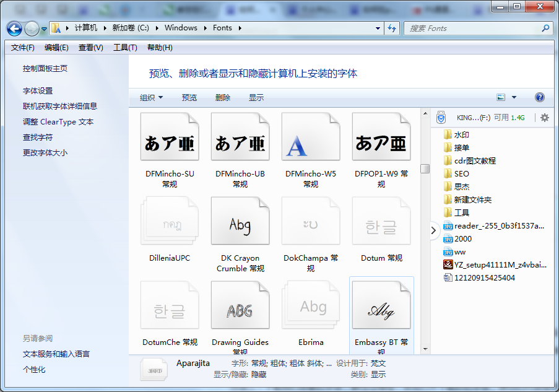Click the 删除 toolbar button
The width and height of the screenshot is (559, 392).
tap(223, 97)
